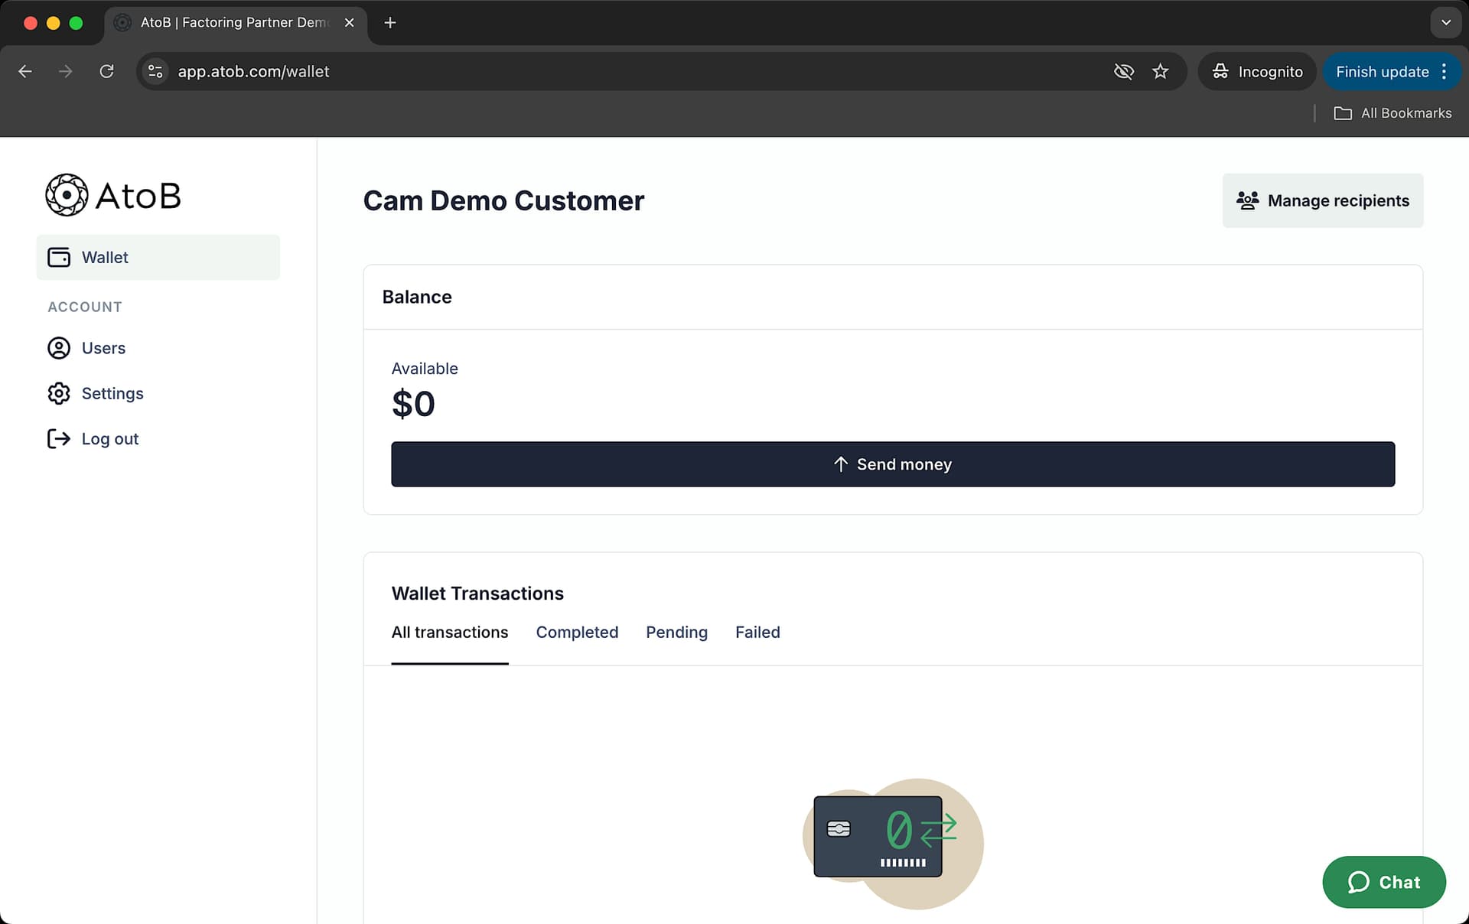Screen dimensions: 1469x924
Task: Open the Wallet page from the sidebar
Action: tap(158, 257)
